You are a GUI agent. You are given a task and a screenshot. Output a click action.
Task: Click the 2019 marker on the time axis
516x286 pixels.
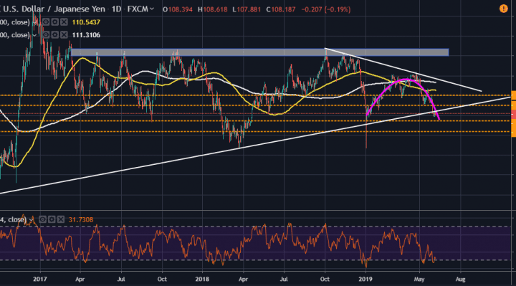point(365,279)
